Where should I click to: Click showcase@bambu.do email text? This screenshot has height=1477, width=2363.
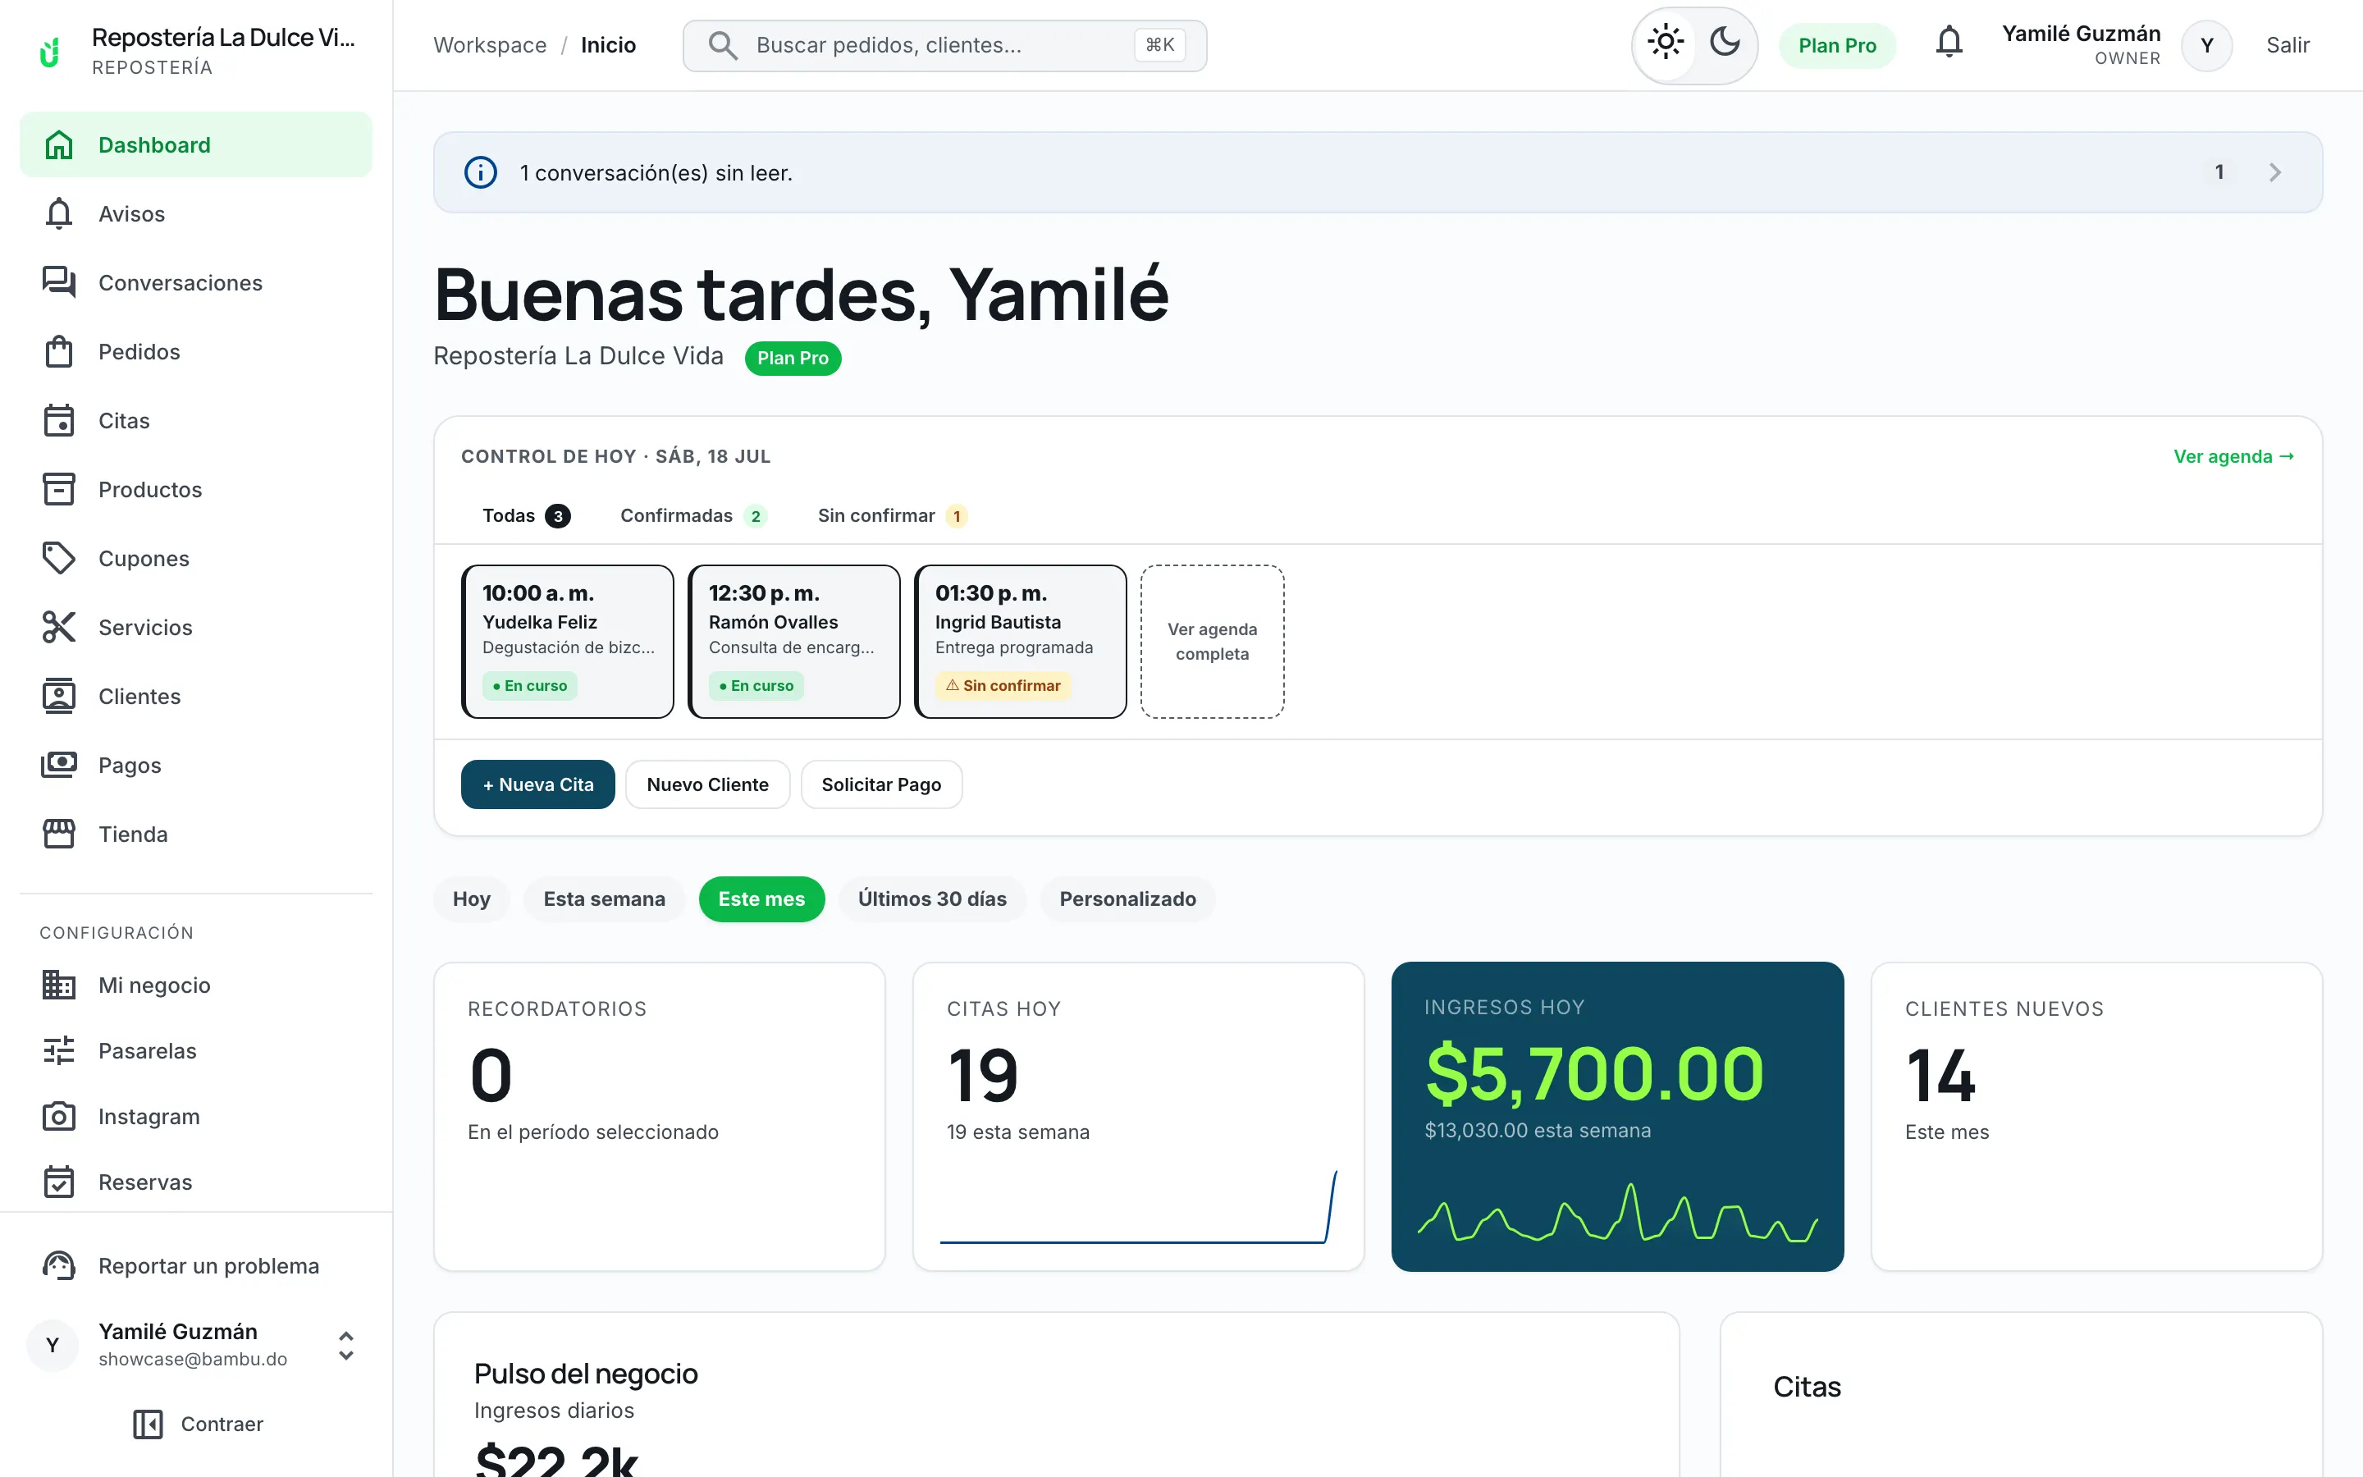(194, 1360)
